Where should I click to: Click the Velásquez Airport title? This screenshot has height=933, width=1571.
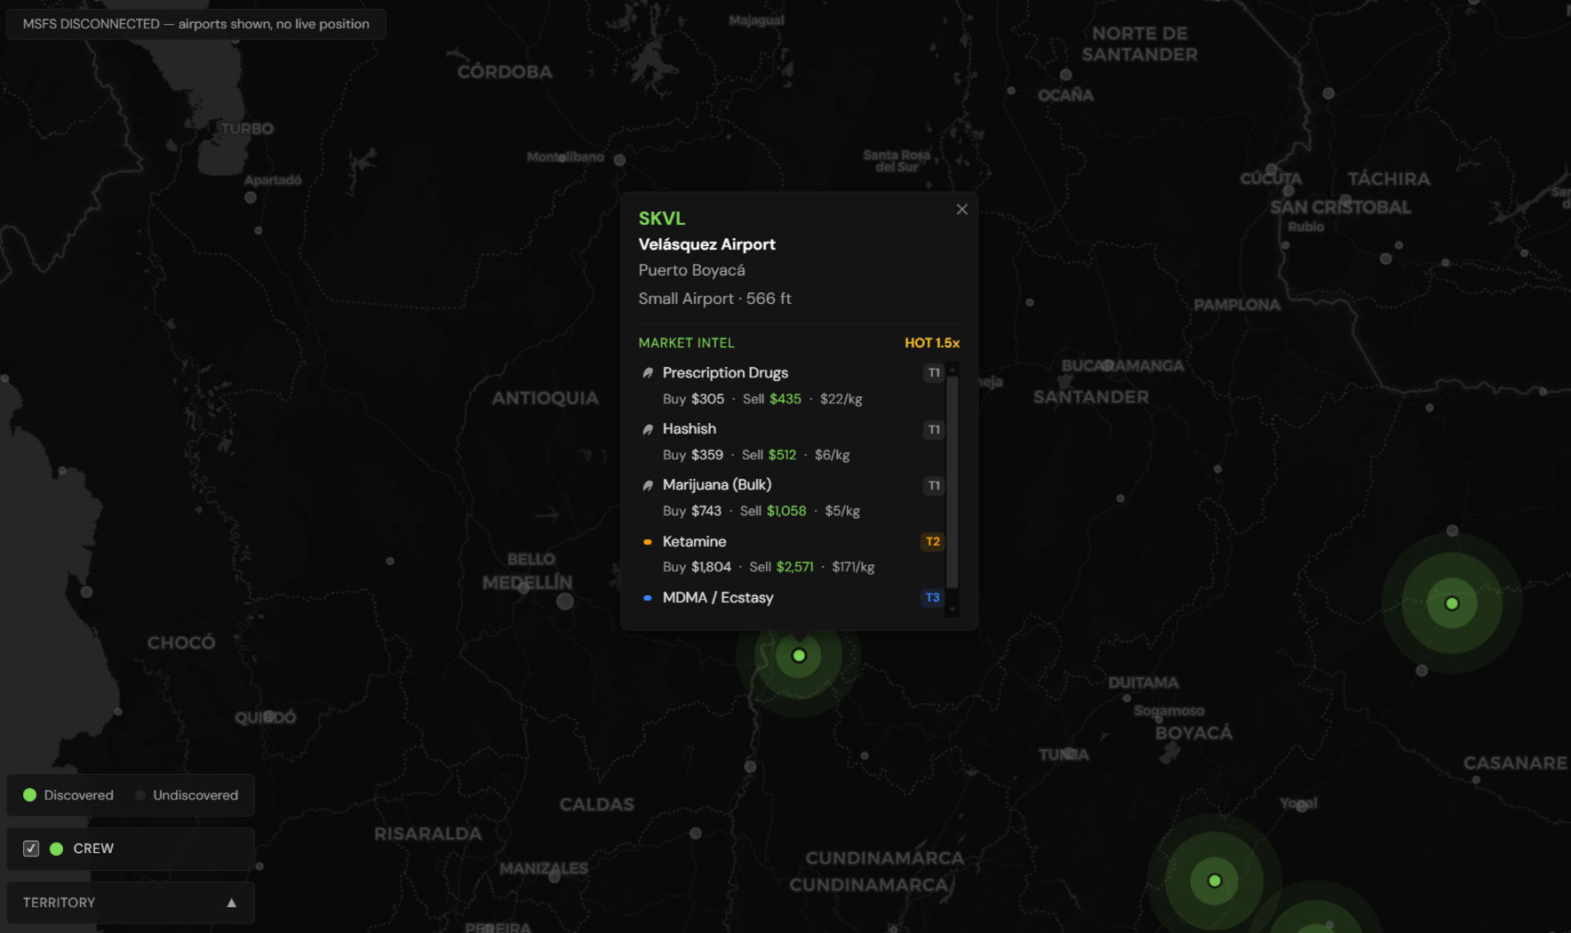(707, 244)
